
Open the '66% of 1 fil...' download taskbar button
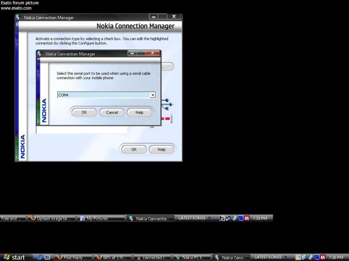[113, 258]
